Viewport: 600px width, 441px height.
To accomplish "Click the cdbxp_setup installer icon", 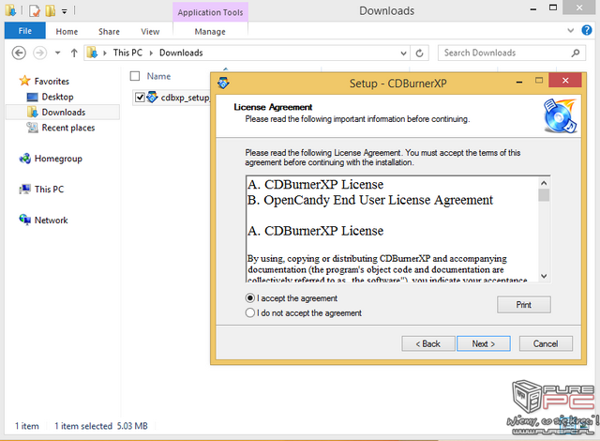I will (x=152, y=98).
